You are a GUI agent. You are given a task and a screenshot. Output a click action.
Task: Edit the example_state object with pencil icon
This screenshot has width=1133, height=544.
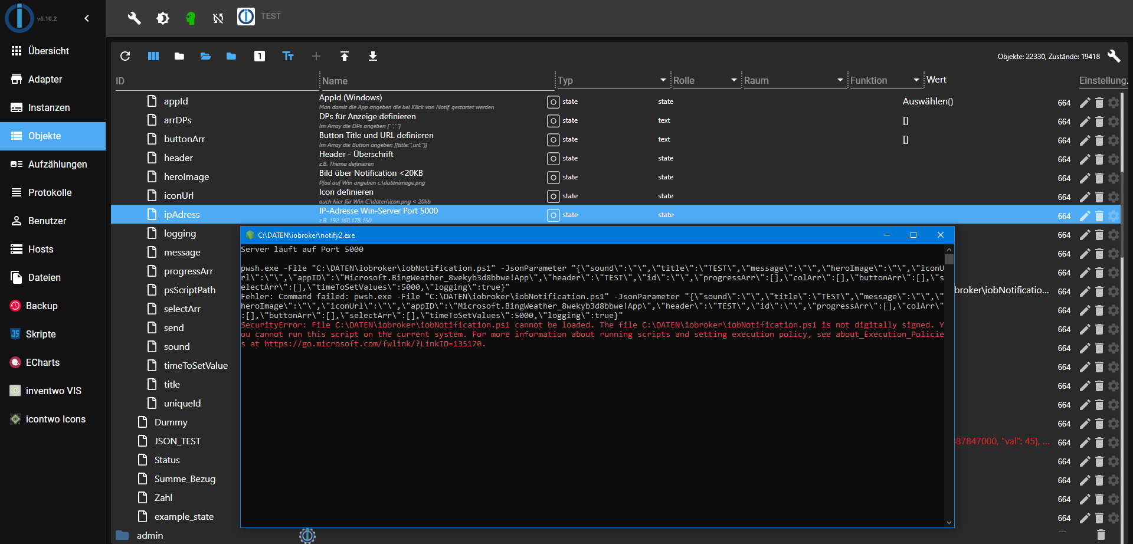[x=1085, y=518]
